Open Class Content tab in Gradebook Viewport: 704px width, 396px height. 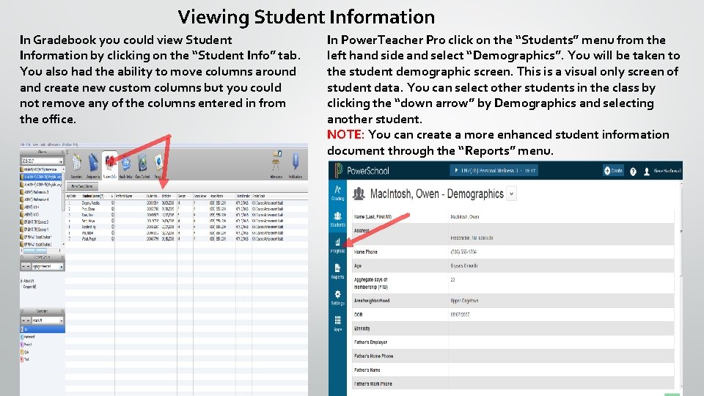tap(142, 165)
